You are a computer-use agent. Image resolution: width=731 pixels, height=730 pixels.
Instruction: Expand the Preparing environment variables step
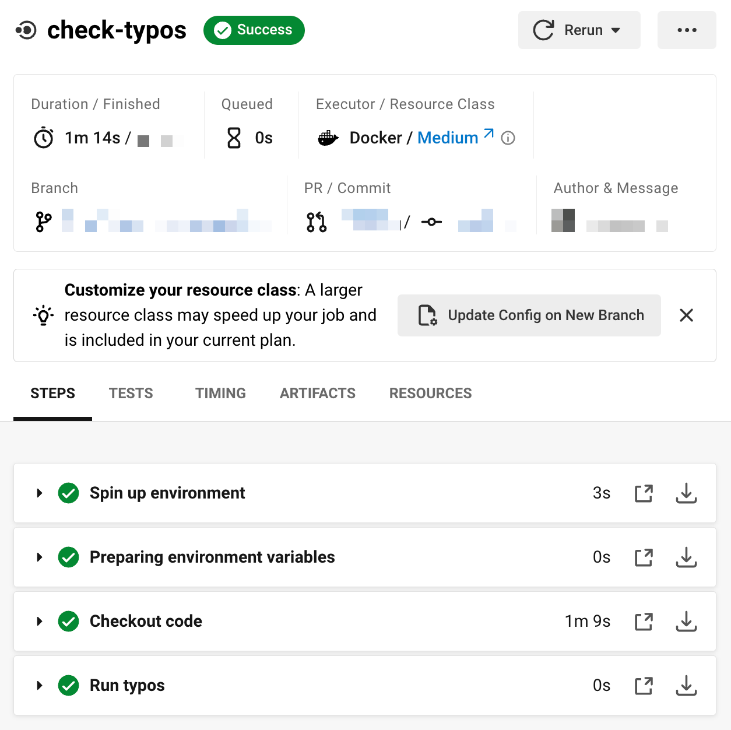(40, 557)
